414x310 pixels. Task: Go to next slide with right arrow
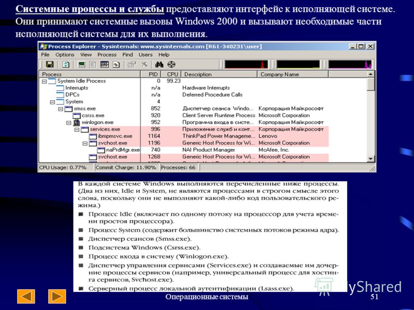[57, 296]
